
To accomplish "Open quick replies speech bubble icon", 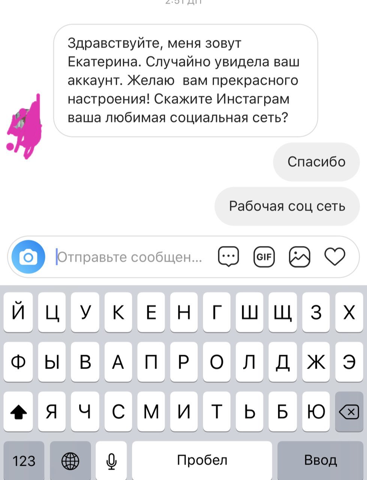I will 228,257.
